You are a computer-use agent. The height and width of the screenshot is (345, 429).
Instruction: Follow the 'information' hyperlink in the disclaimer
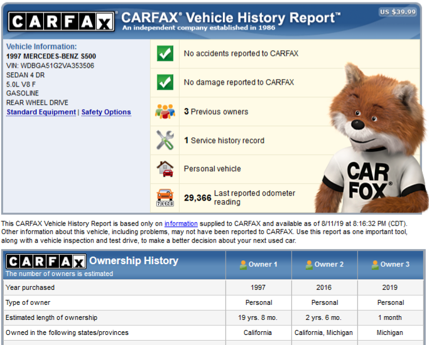[x=181, y=223]
